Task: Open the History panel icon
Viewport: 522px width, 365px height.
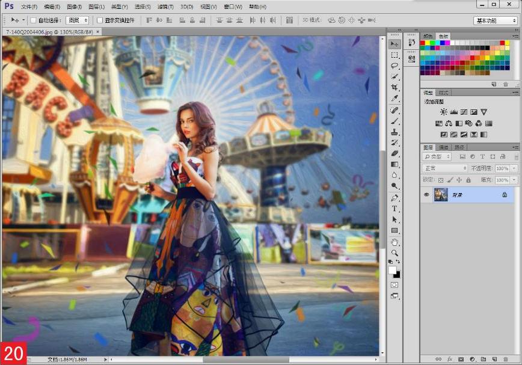Action: click(x=411, y=42)
